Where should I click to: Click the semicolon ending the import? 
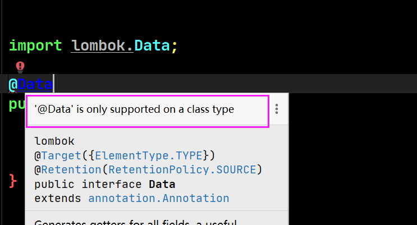[x=174, y=47]
